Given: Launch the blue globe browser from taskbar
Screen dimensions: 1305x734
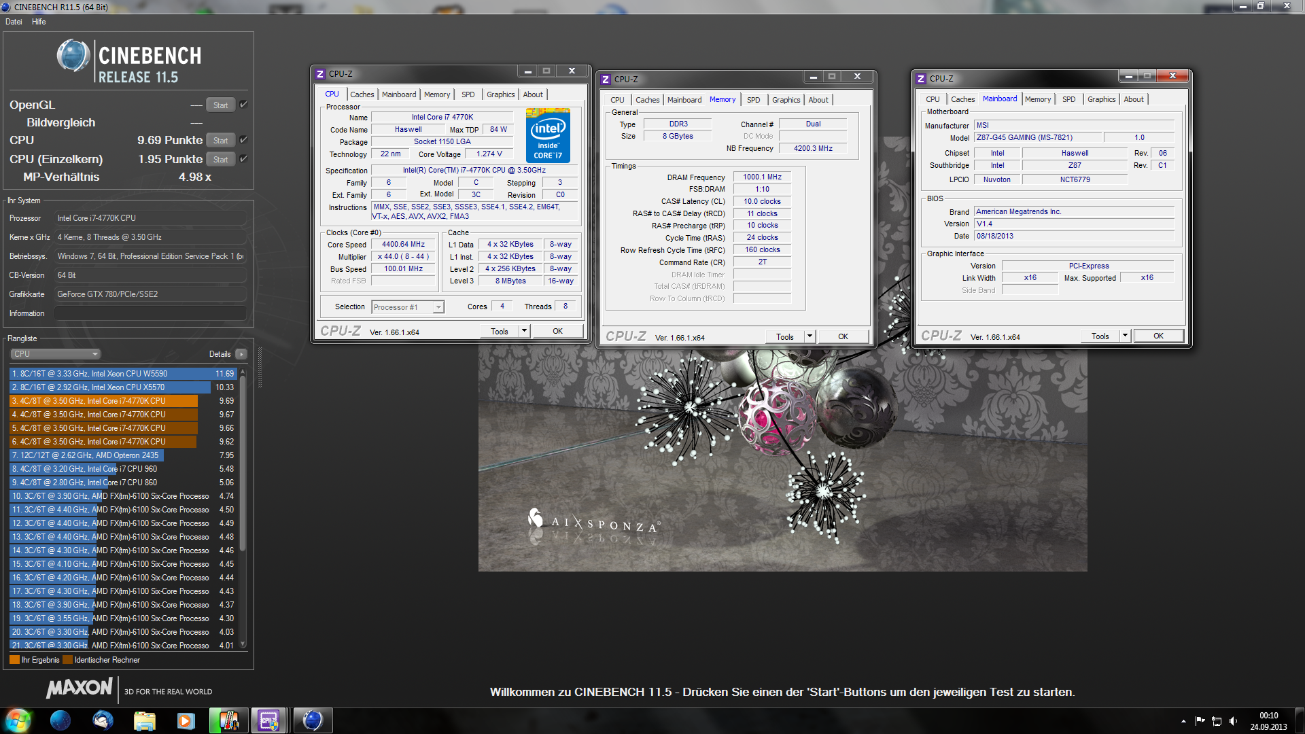Looking at the screenshot, I should (x=60, y=720).
